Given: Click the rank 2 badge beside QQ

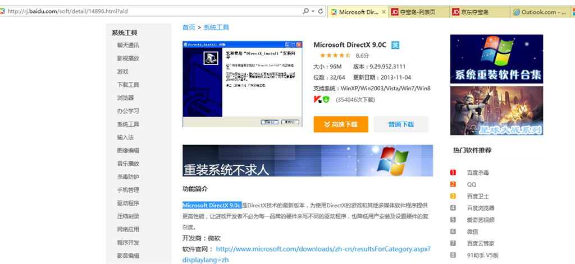Looking at the screenshot, I should tap(453, 184).
